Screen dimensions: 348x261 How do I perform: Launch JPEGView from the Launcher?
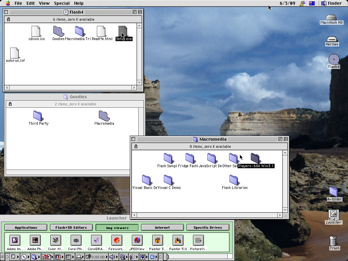[137, 241]
